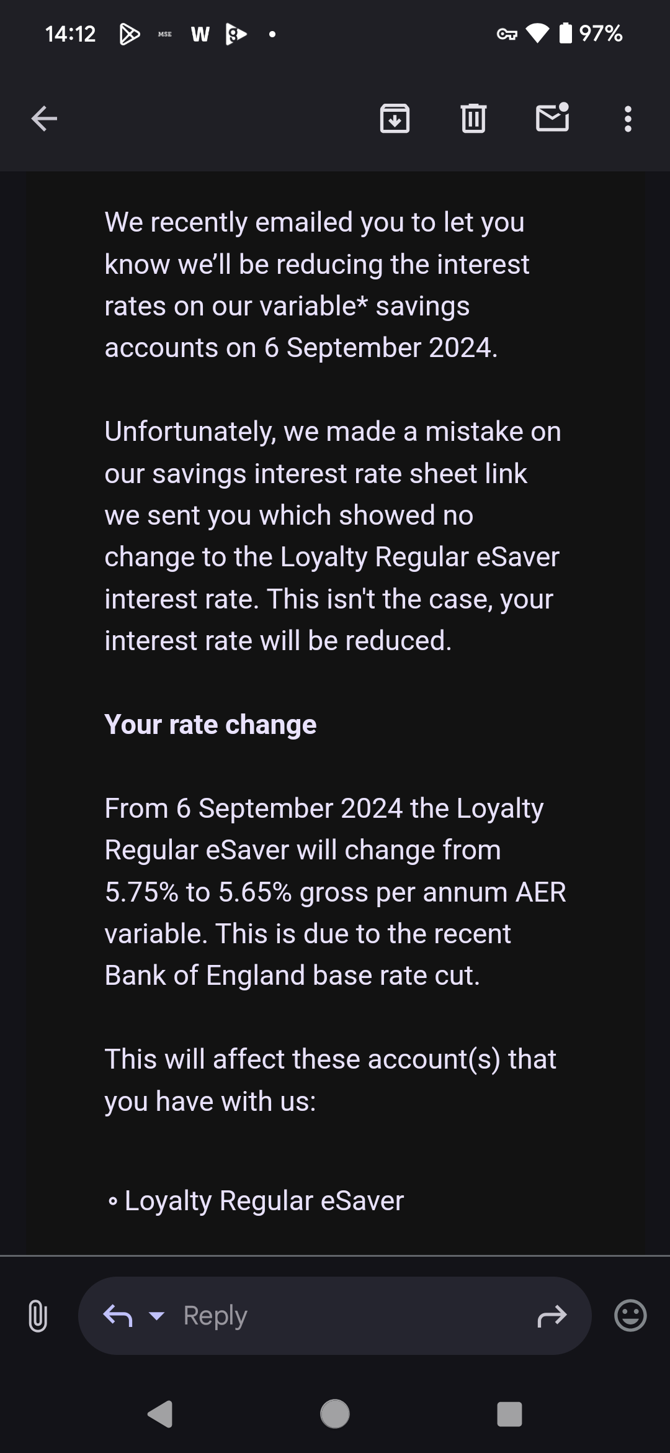The width and height of the screenshot is (670, 1453).
Task: Mark email as unread
Action: point(552,117)
